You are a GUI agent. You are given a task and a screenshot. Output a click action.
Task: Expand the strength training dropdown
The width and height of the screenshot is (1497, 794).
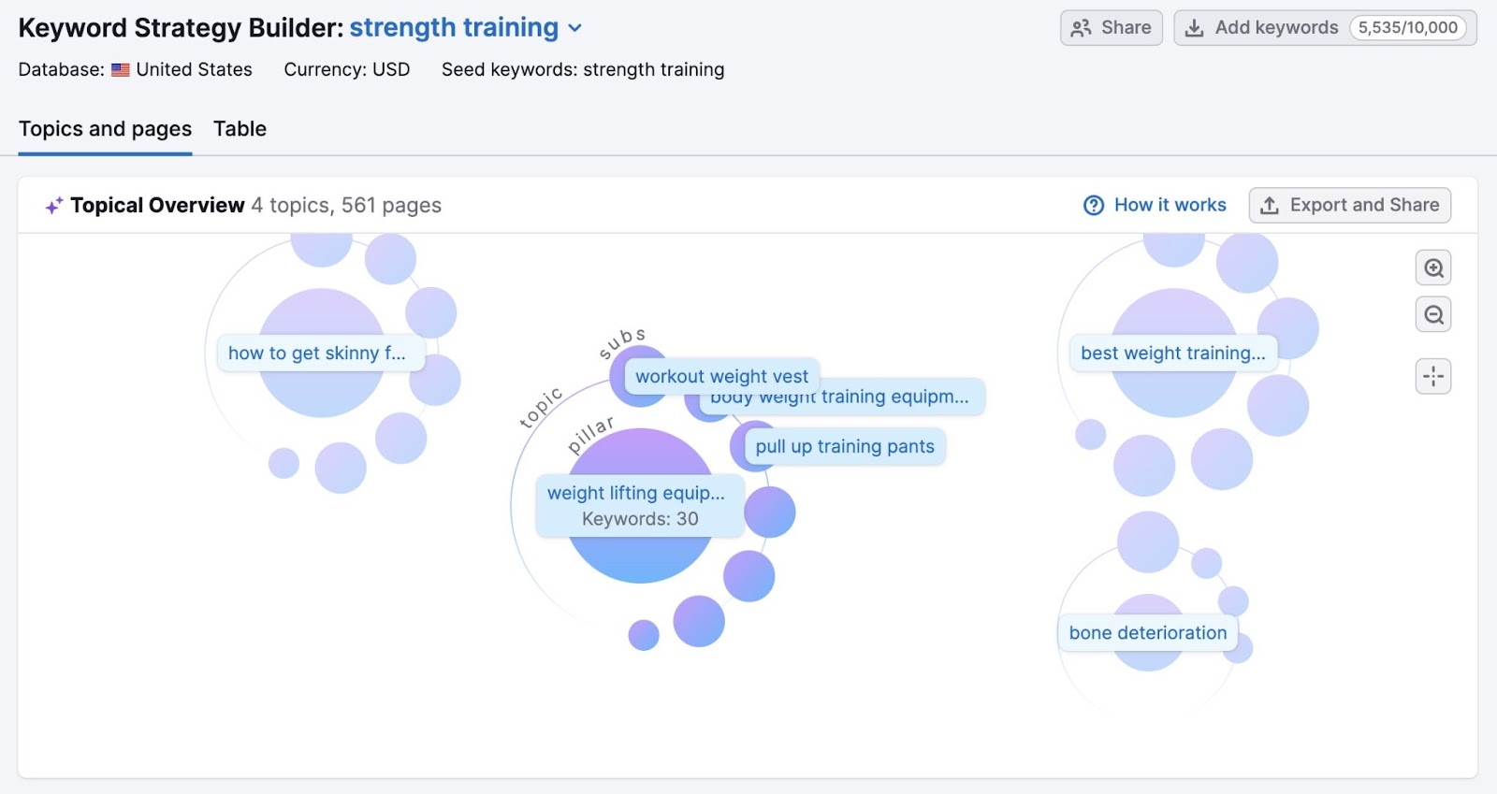tap(574, 28)
